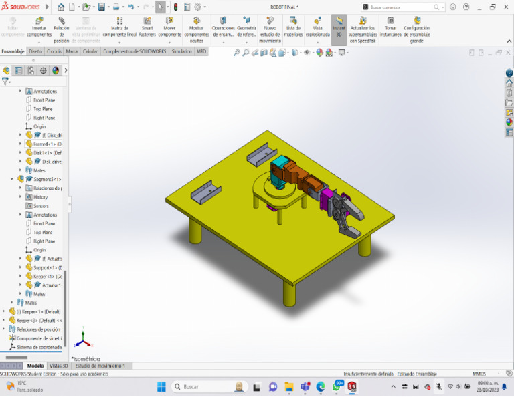The width and height of the screenshot is (514, 397).
Task: Open WhatsApp taskbar icon
Action: tap(337, 386)
